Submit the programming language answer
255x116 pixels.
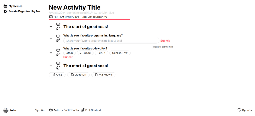165,41
